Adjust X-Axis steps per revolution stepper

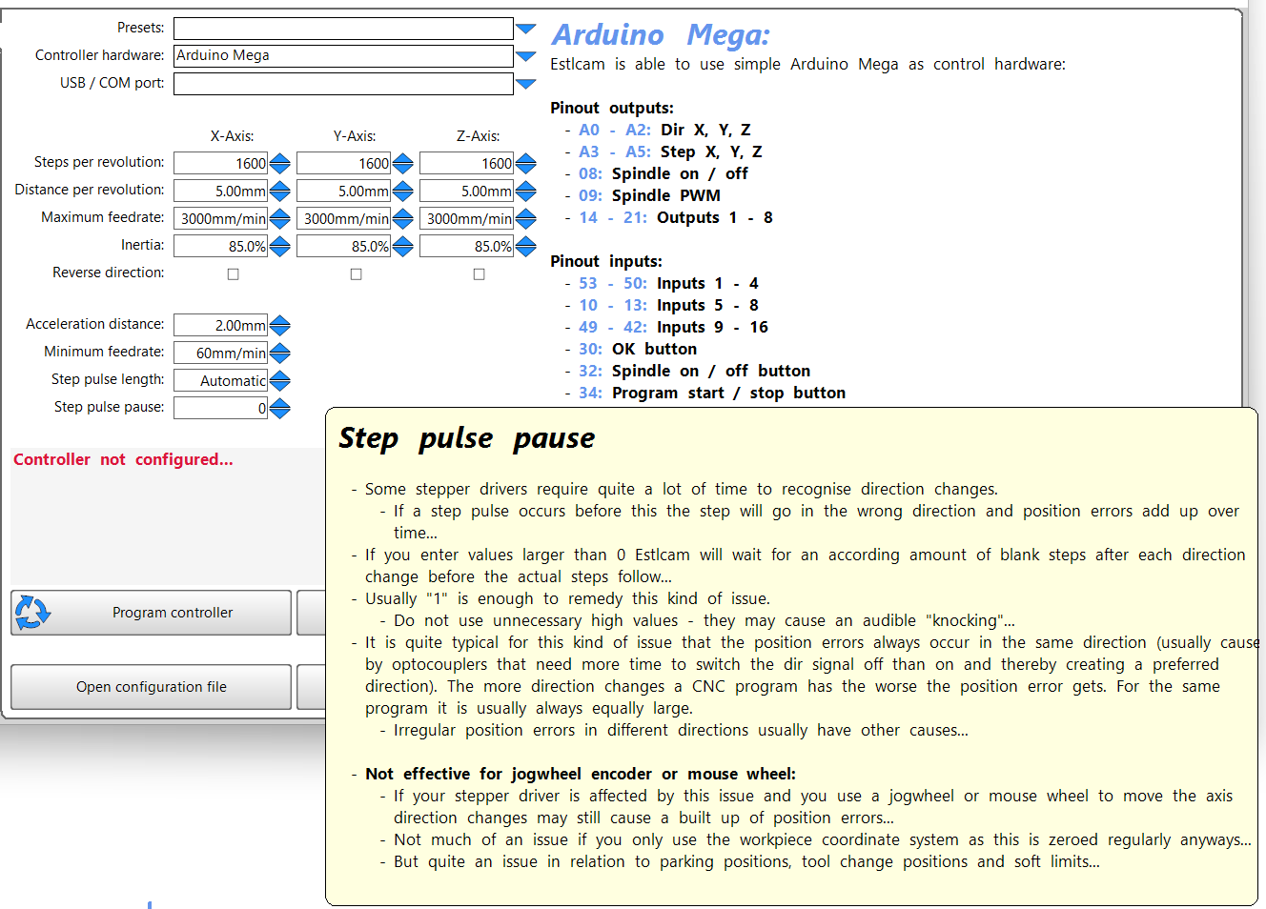279,164
